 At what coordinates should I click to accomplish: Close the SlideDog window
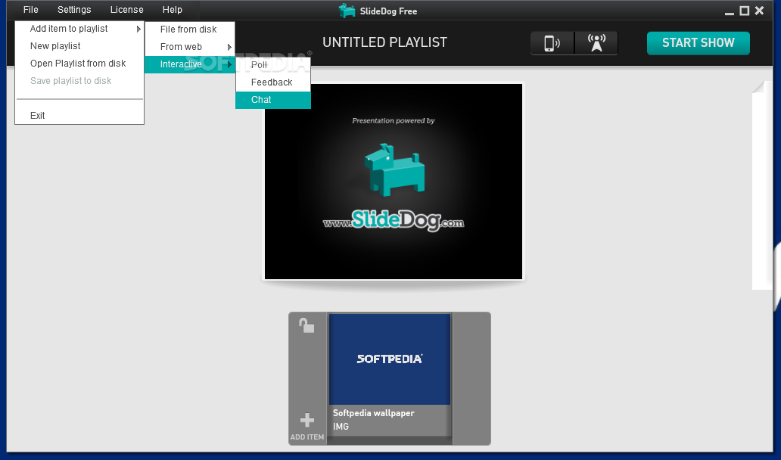pos(759,11)
